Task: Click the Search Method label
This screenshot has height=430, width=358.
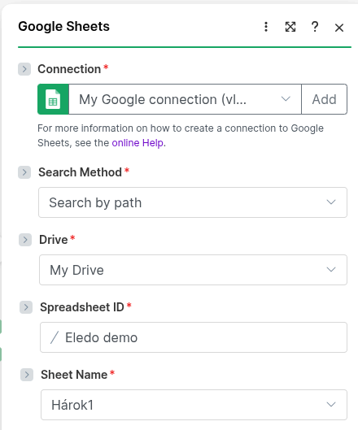Action: point(81,172)
